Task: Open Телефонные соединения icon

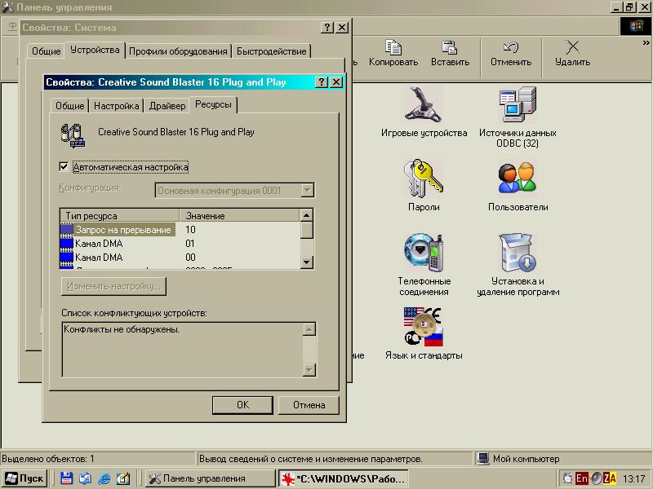Action: 424,253
